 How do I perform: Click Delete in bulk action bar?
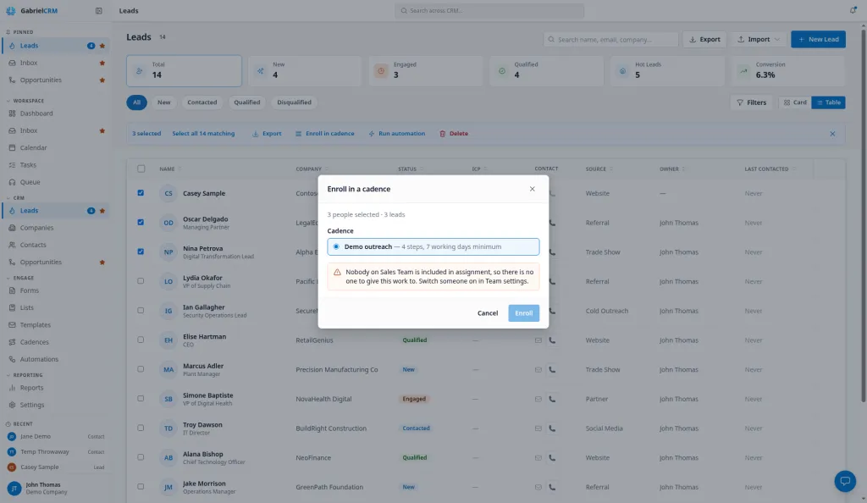[454, 134]
